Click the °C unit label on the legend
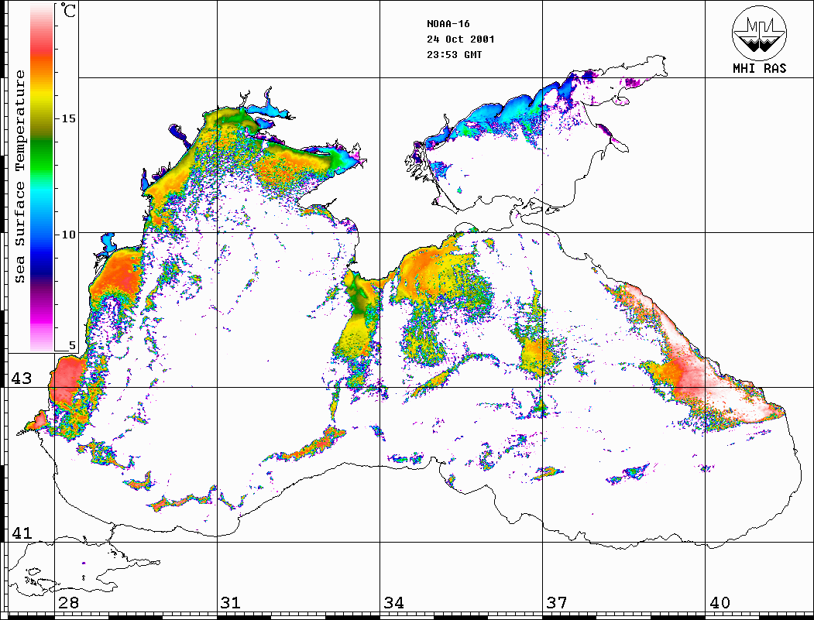Screen dimensions: 814x620 [x=67, y=10]
